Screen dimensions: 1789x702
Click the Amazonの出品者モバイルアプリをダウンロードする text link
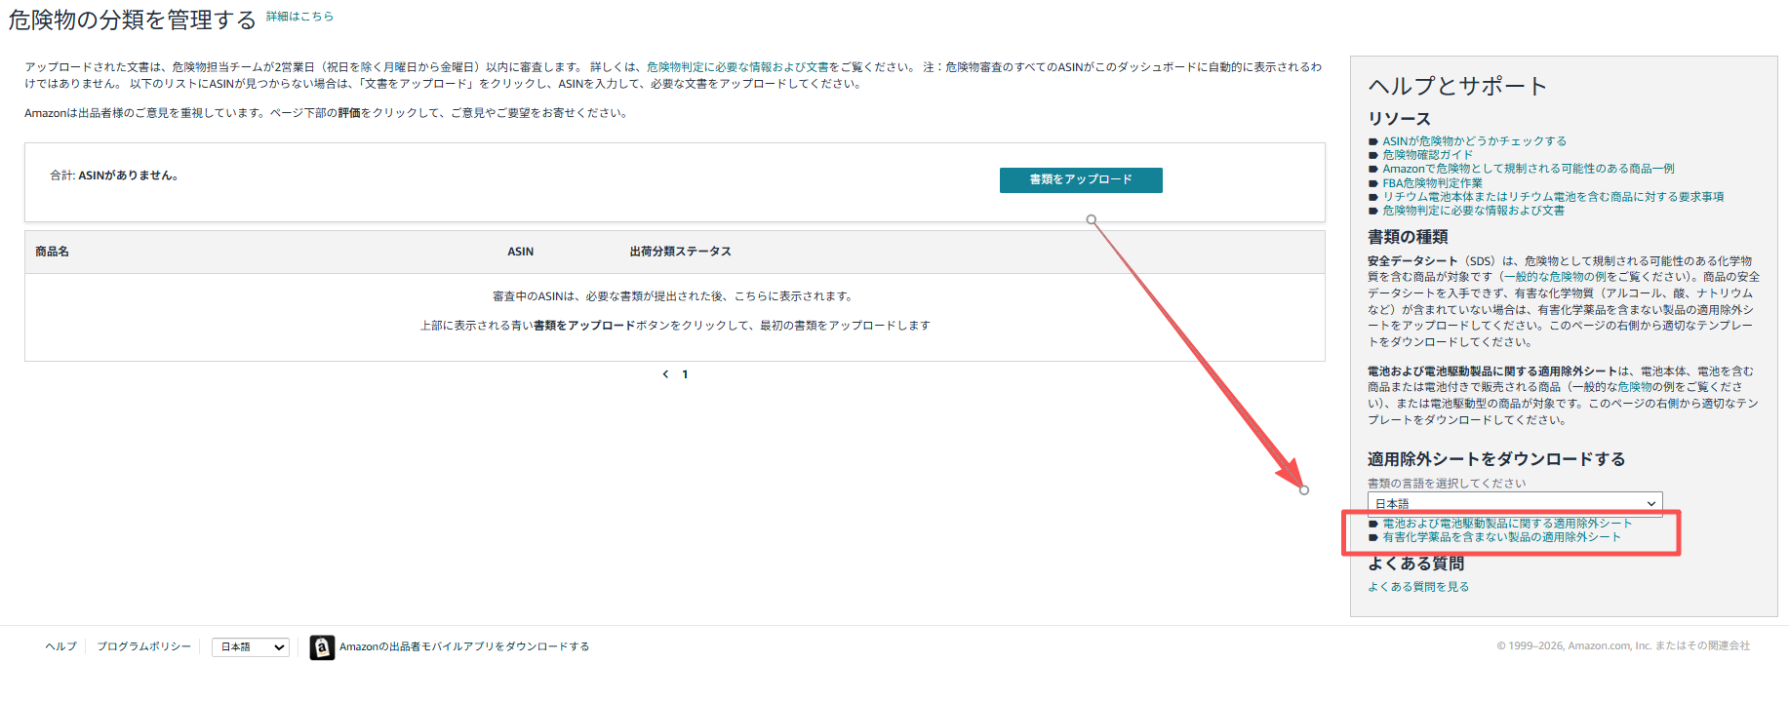coord(463,646)
